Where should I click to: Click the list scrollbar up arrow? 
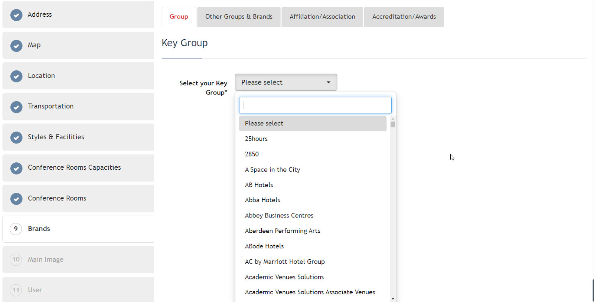(393, 119)
